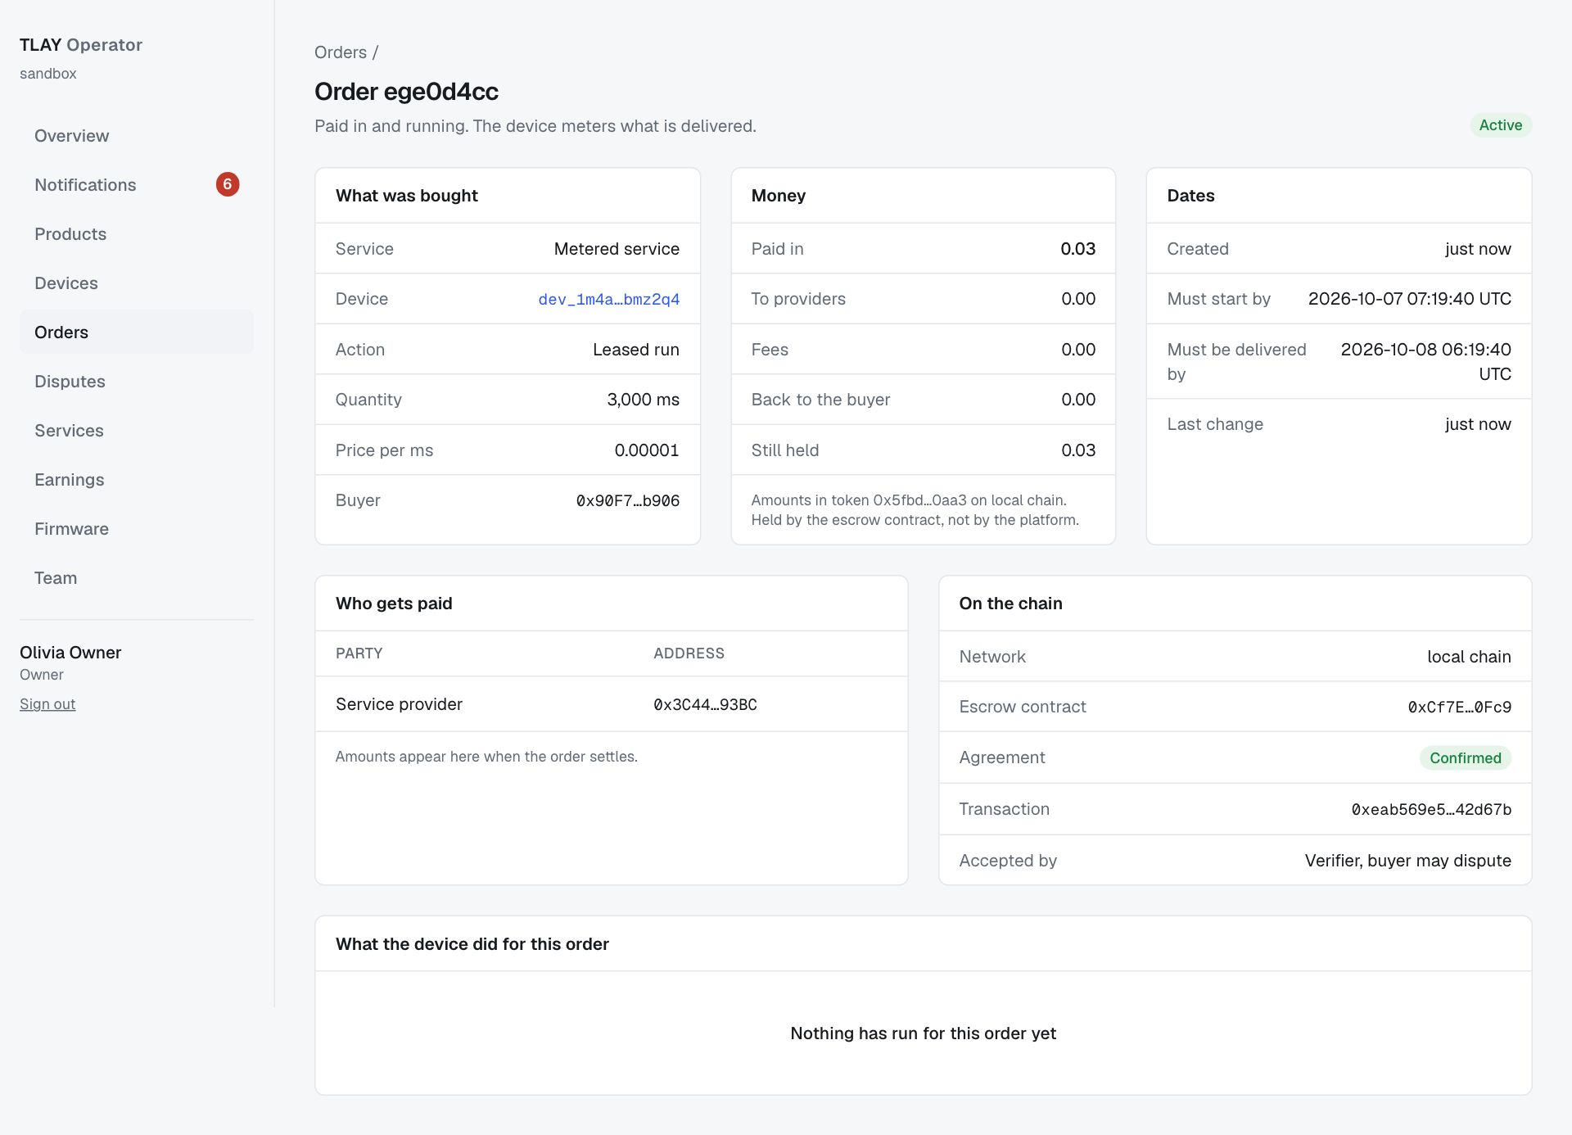Select escrow contract address 0xCf7E…0Fc9
This screenshot has height=1135, width=1572.
pos(1460,707)
